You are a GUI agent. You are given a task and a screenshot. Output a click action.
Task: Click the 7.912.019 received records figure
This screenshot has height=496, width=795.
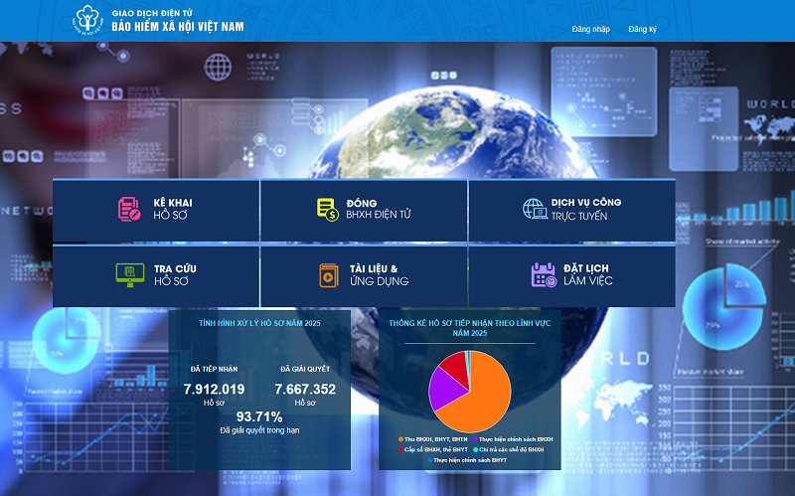pyautogui.click(x=214, y=389)
